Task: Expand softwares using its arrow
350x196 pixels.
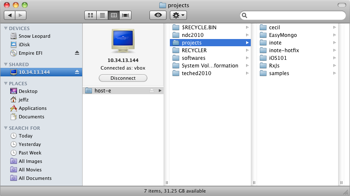Action: coord(247,58)
